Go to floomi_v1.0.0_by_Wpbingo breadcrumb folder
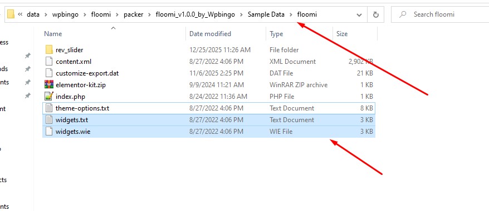This screenshot has height=211, width=489. (195, 14)
